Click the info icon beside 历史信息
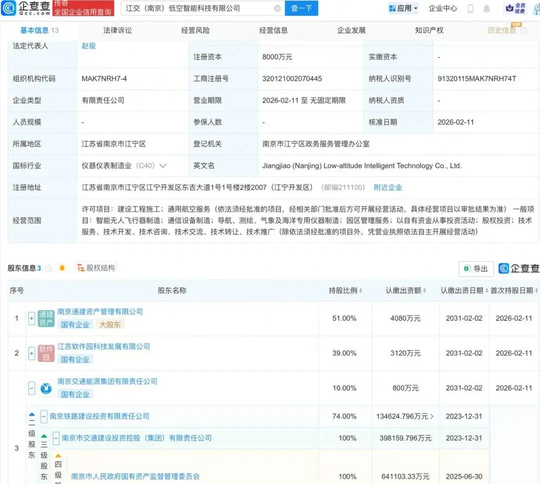 click(524, 30)
